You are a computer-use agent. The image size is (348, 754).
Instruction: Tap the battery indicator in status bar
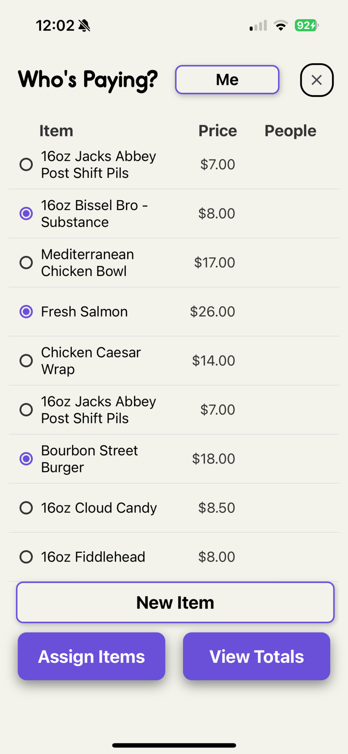pyautogui.click(x=306, y=26)
